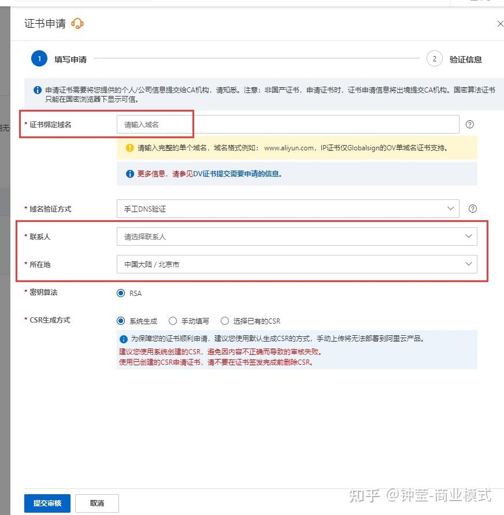Click the warning icon in the yellow domain tip
This screenshot has width=504, height=515.
point(129,149)
